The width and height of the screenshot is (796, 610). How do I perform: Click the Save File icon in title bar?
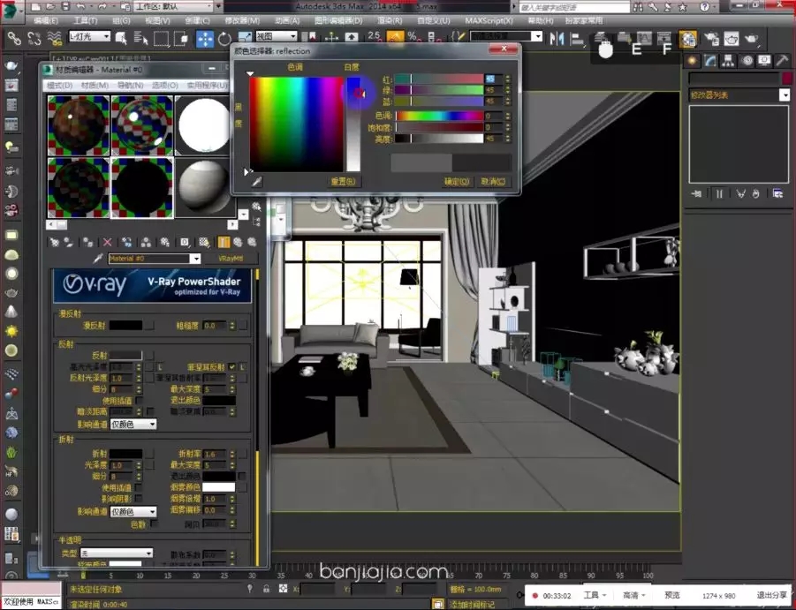pos(65,6)
